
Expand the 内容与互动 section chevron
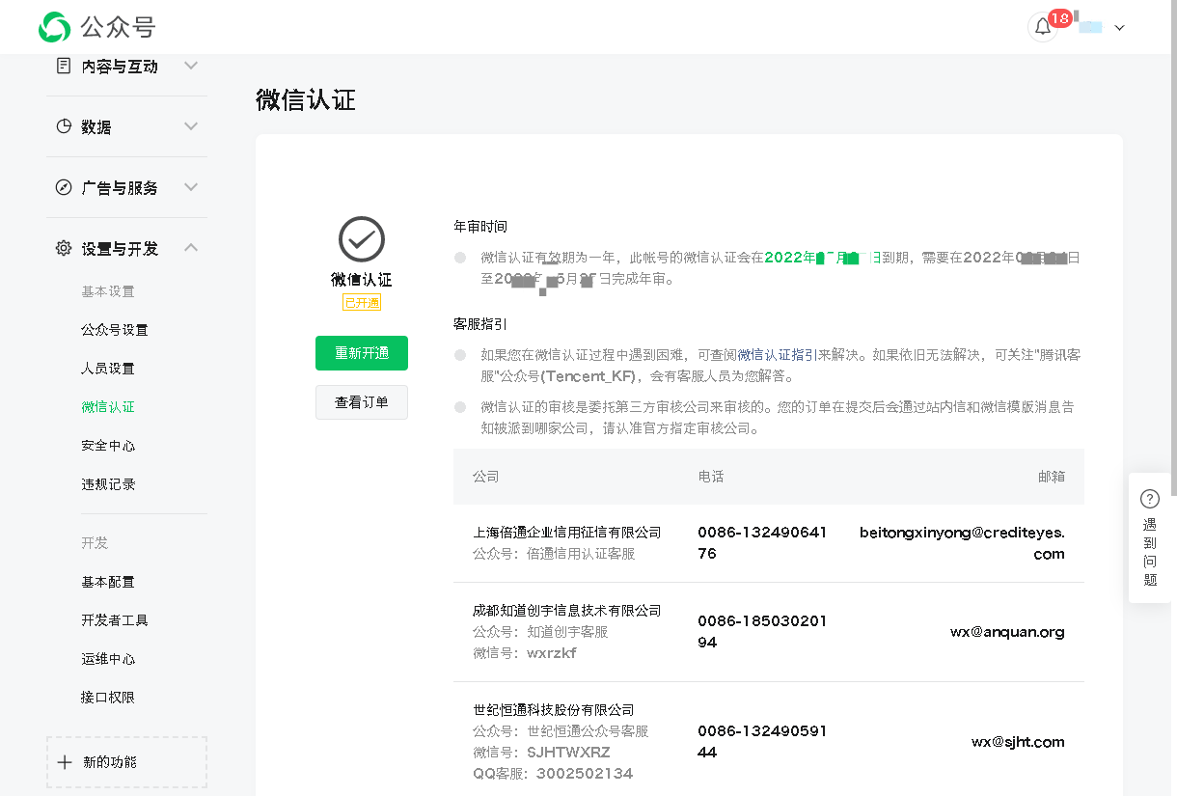pyautogui.click(x=191, y=66)
